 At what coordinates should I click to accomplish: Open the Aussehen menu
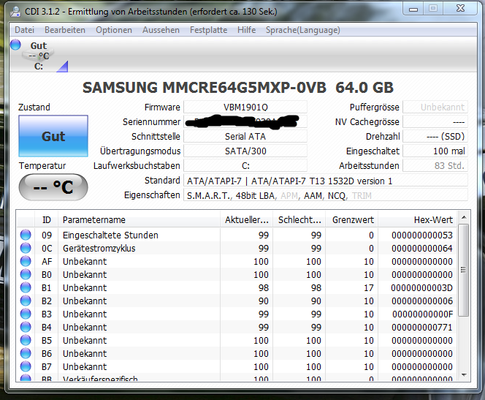tap(161, 30)
